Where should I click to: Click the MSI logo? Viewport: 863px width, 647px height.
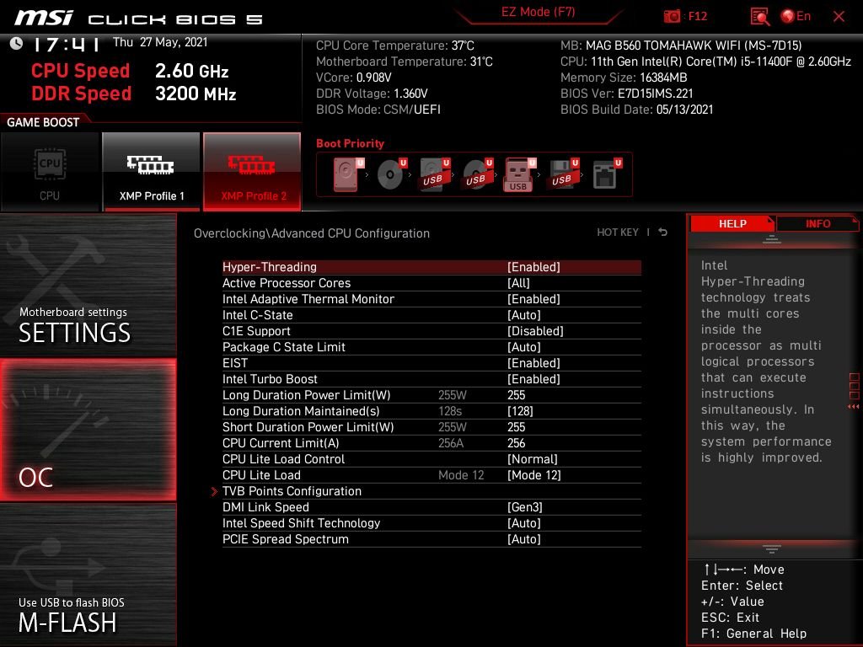point(44,18)
